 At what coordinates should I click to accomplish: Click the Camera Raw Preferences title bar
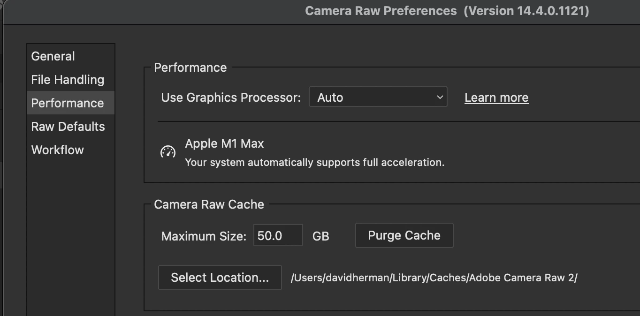pyautogui.click(x=447, y=11)
